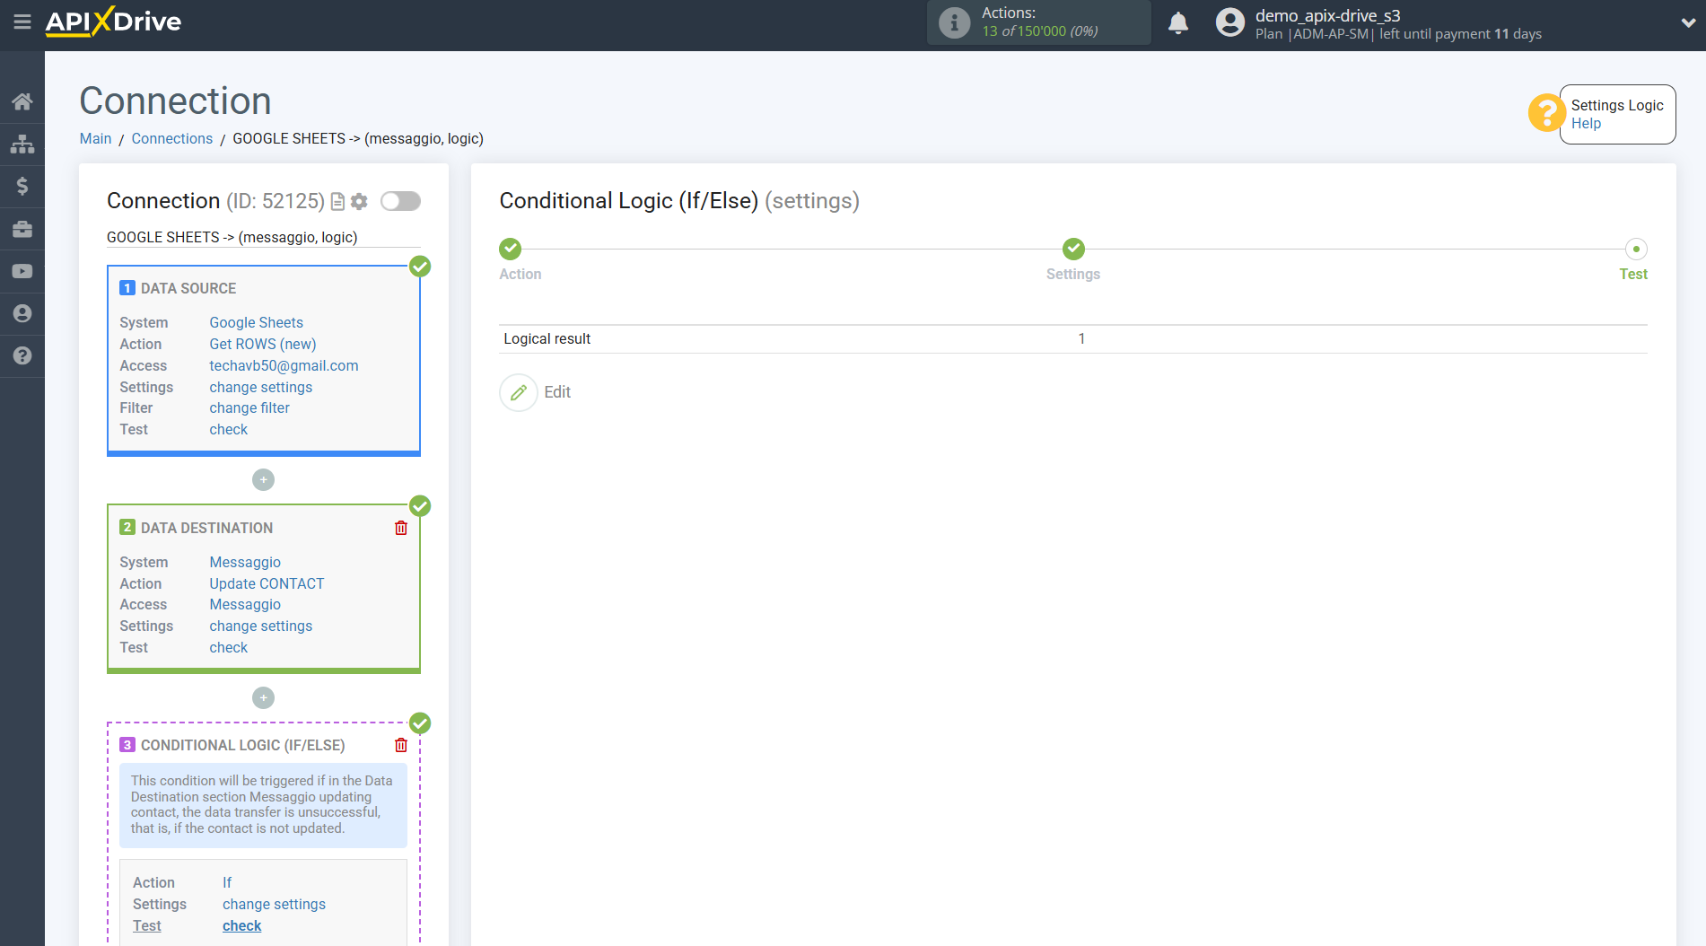This screenshot has width=1706, height=946.
Task: Open connection settings gear icon
Action: pos(359,201)
